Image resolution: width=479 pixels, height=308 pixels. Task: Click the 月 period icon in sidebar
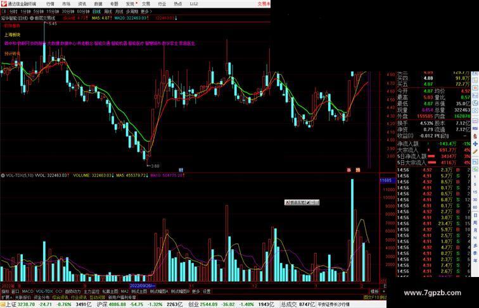pos(475,231)
